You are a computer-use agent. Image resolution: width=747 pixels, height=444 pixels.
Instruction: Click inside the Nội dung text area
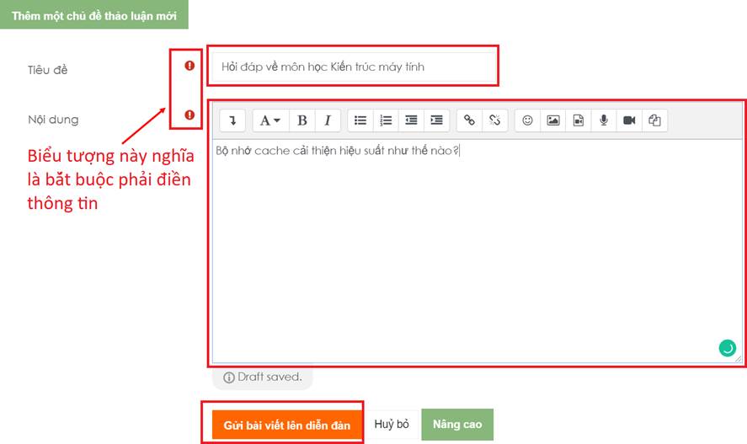tap(477, 250)
